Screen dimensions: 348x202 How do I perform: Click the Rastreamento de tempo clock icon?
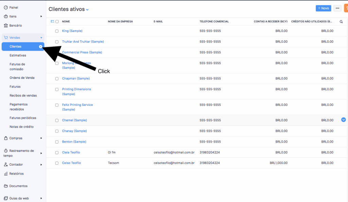pos(6,151)
